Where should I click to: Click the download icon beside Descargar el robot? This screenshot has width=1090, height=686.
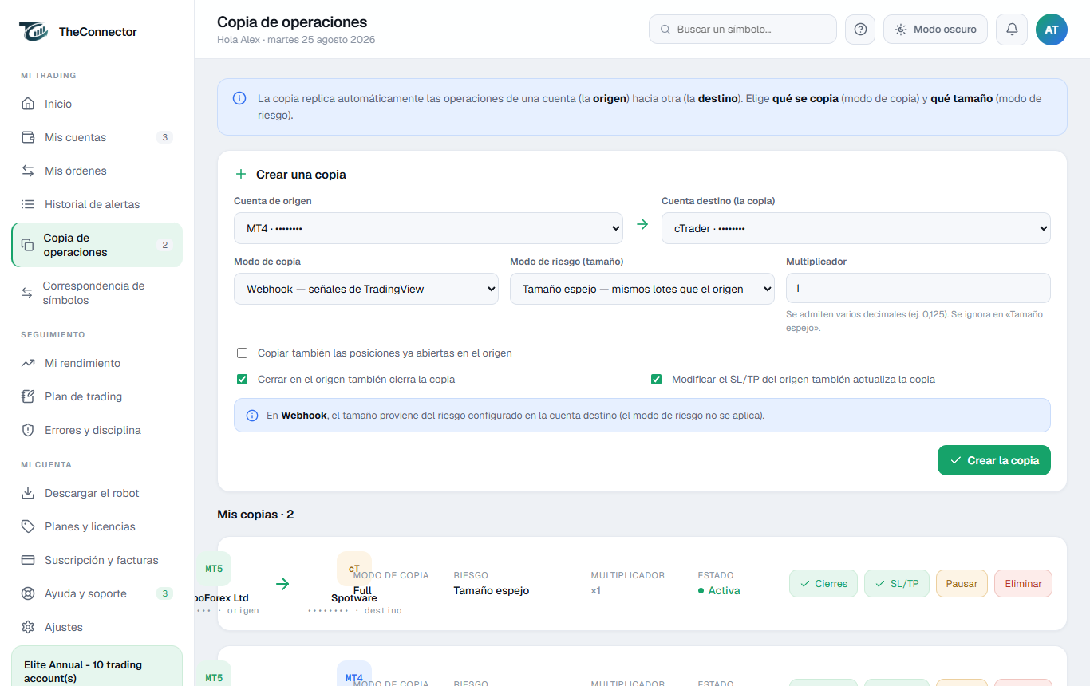coord(28,493)
